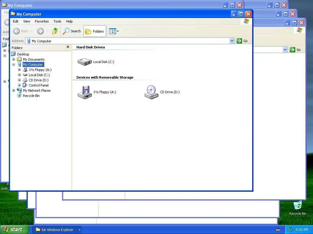Click the system tray network icon
The image size is (313, 234).
(x=290, y=230)
